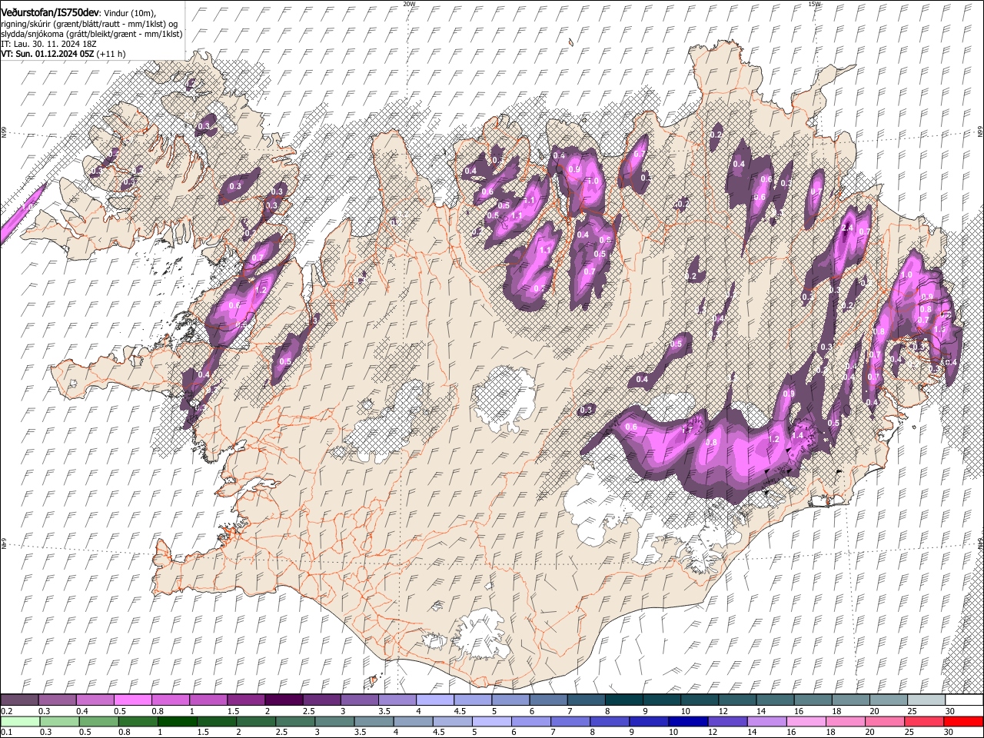Click the '20W' longitude label at top

click(410, 4)
